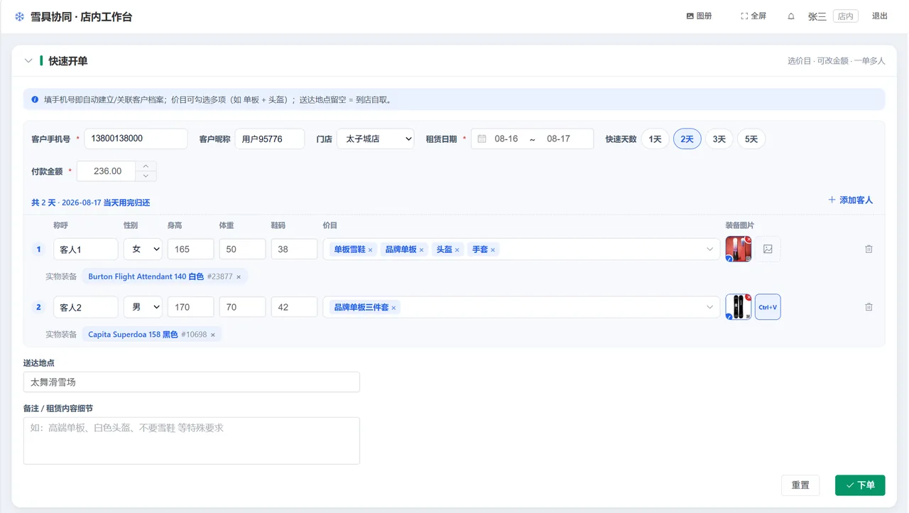Click the 客户昵称 input field
The height and width of the screenshot is (513, 909).
[270, 139]
